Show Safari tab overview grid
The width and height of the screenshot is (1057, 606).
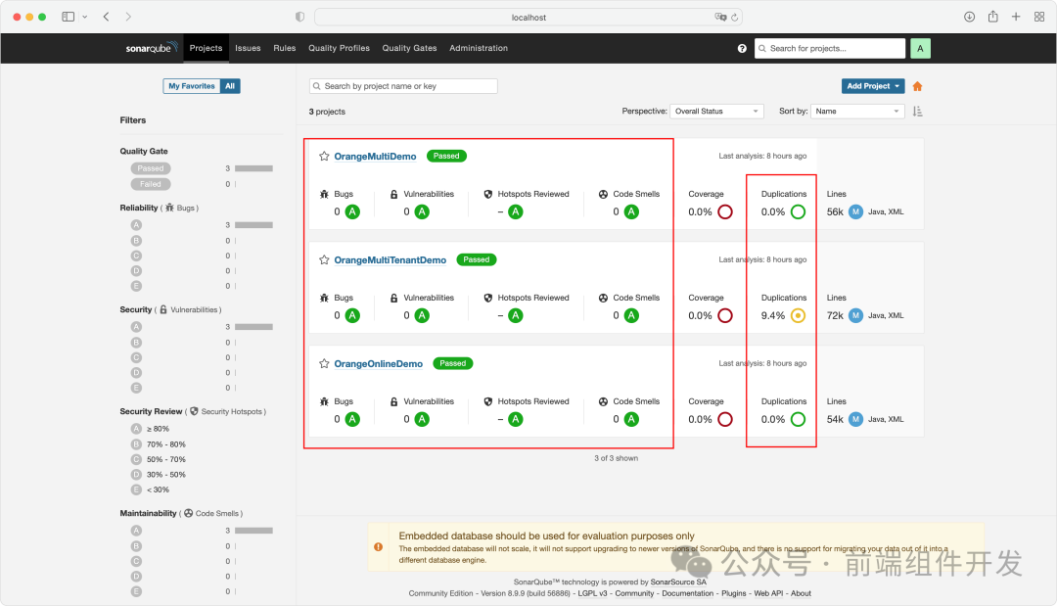1039,17
